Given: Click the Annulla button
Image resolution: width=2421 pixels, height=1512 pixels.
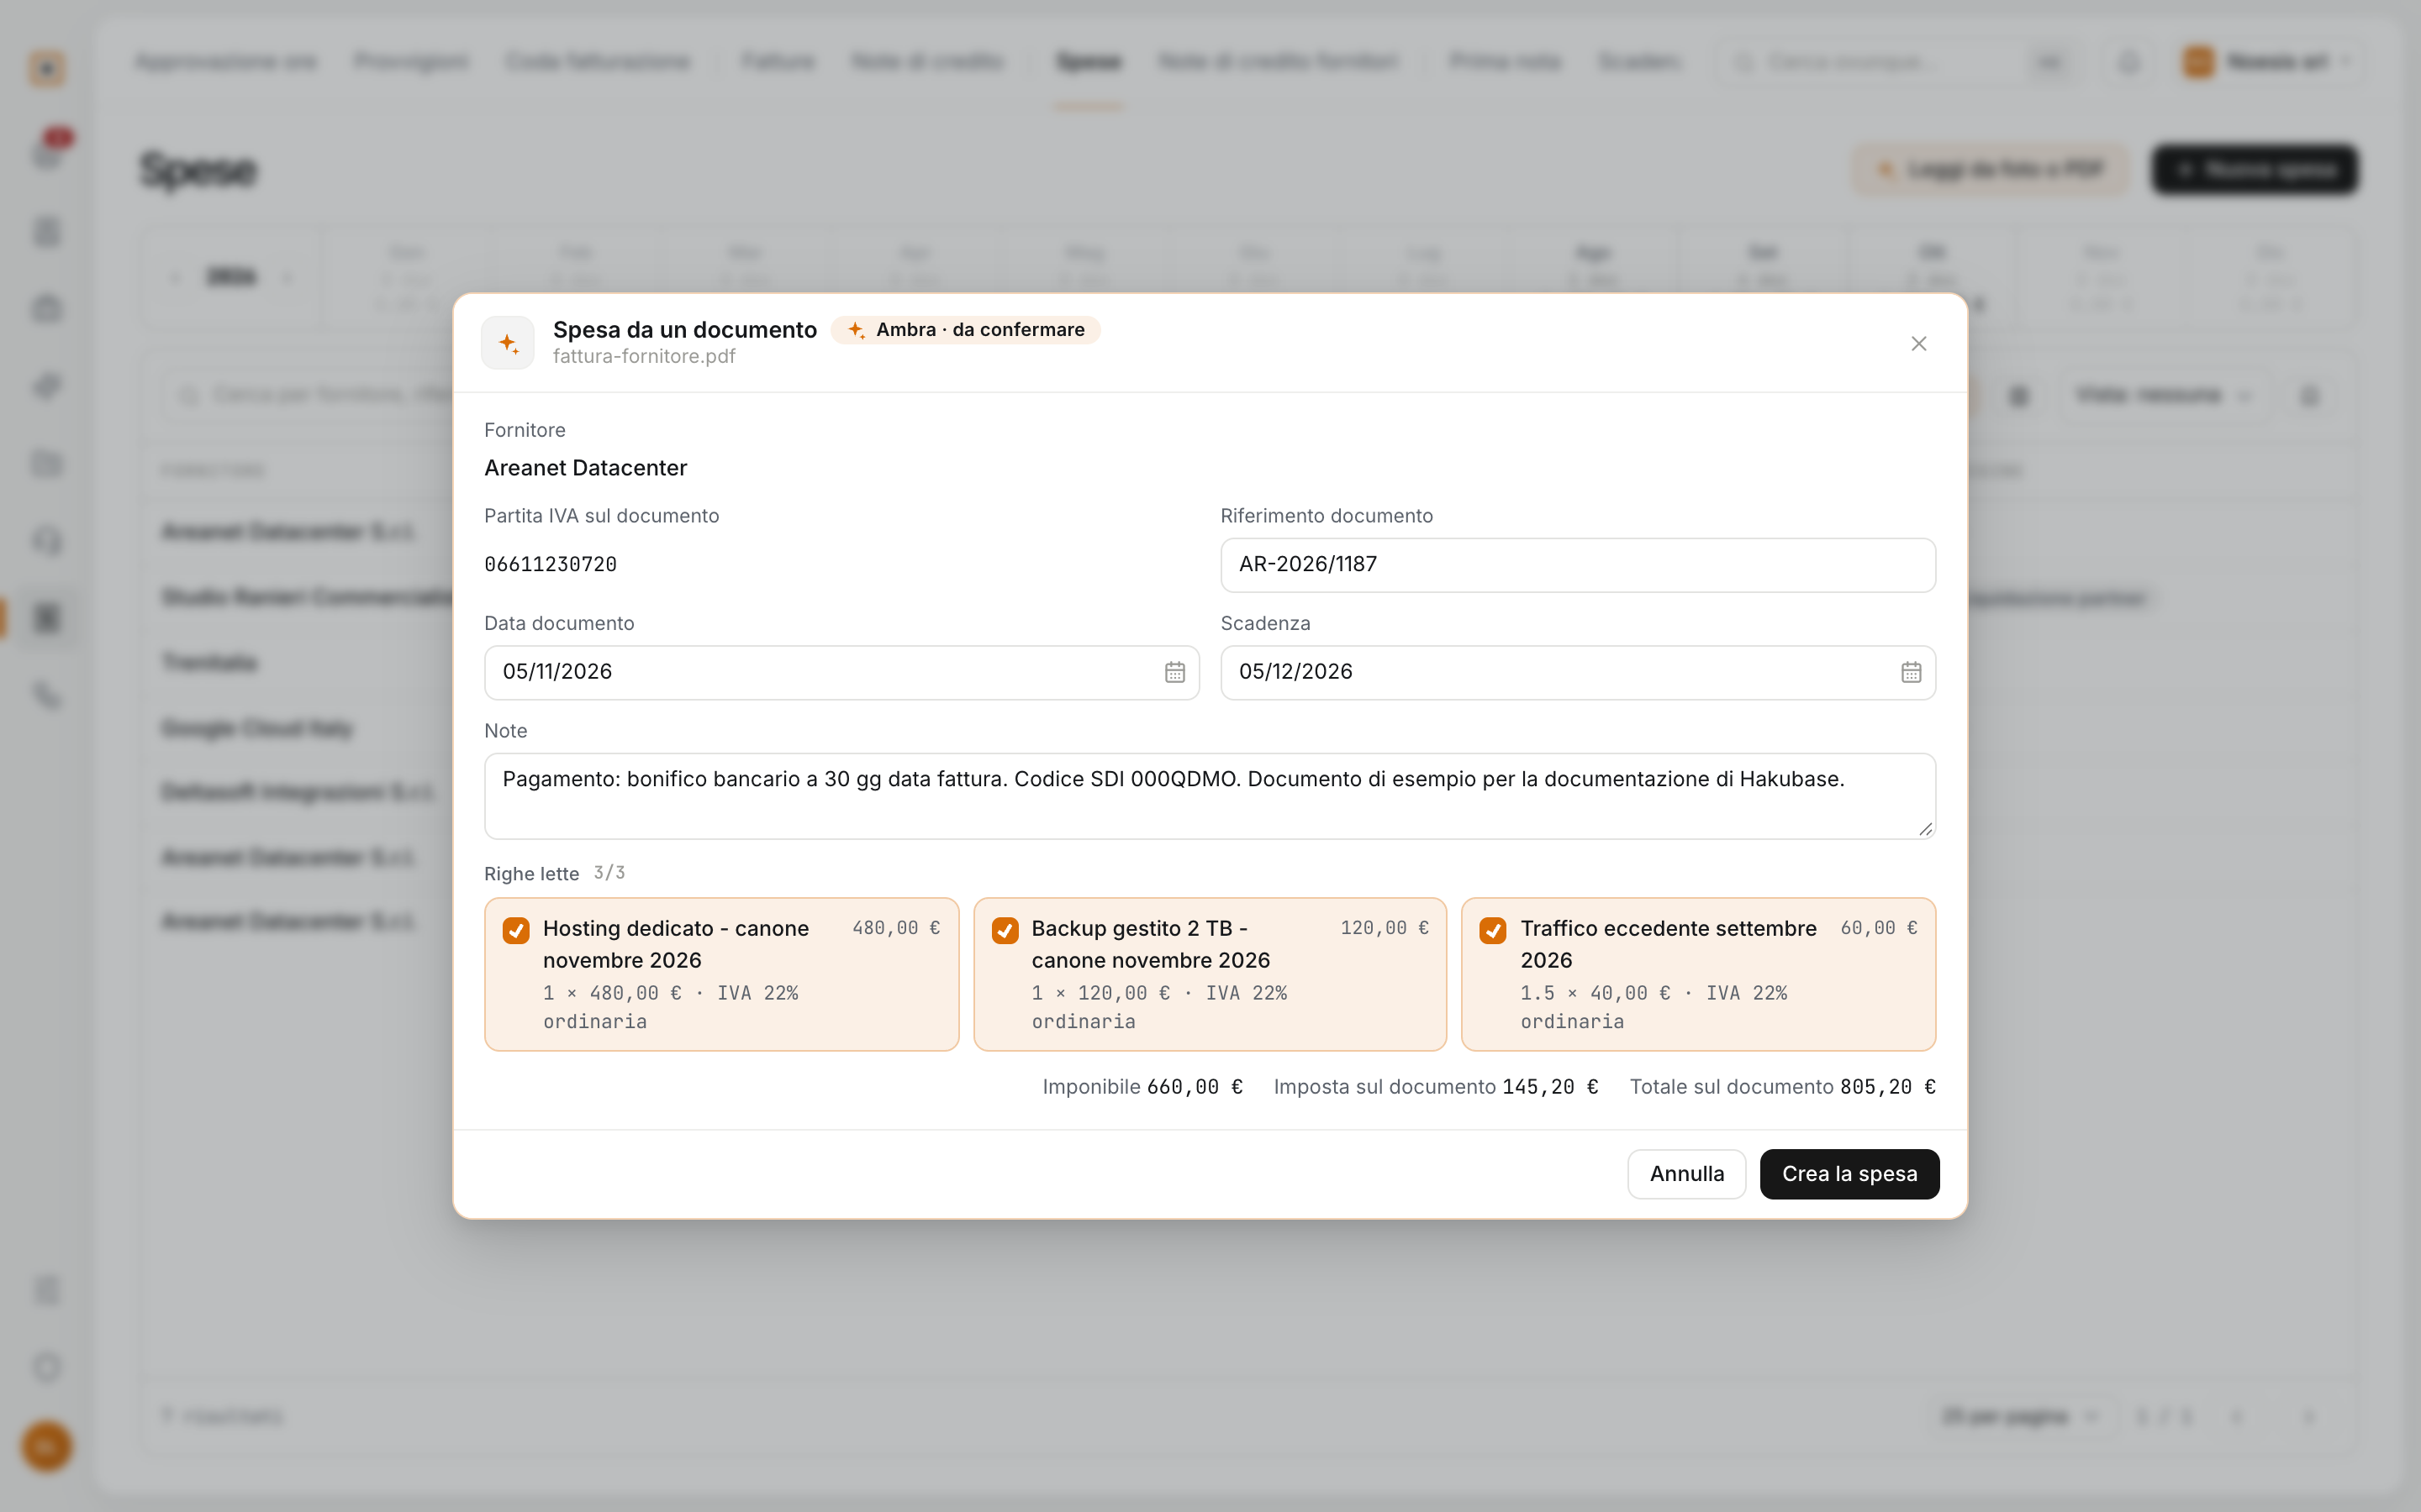Looking at the screenshot, I should click(x=1685, y=1174).
